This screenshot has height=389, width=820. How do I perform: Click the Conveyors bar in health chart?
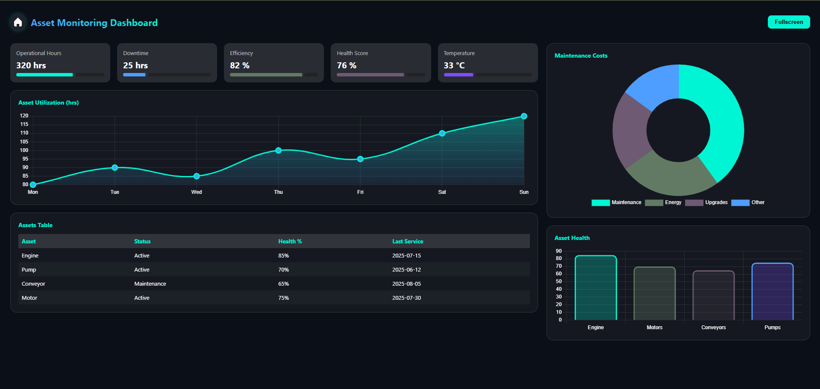[713, 295]
